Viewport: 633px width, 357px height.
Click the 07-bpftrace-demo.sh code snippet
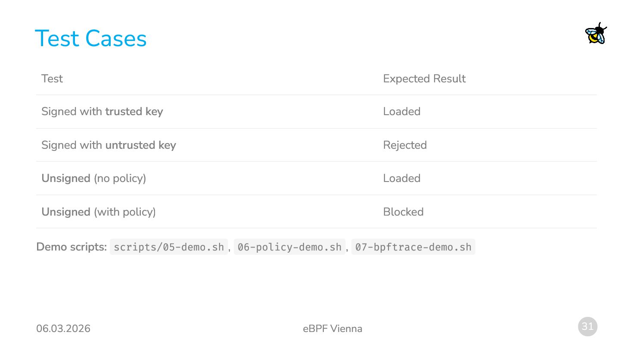click(413, 247)
